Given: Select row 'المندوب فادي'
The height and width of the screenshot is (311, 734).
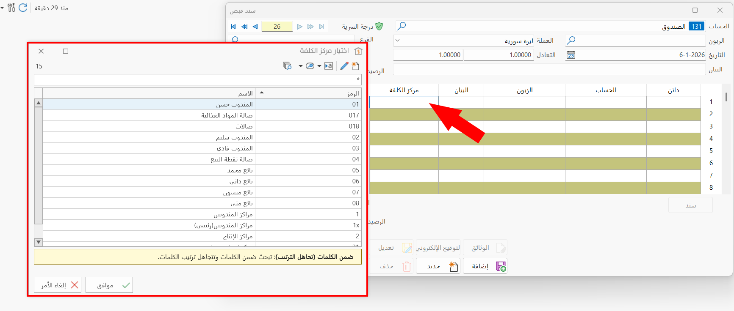Looking at the screenshot, I should (x=202, y=148).
